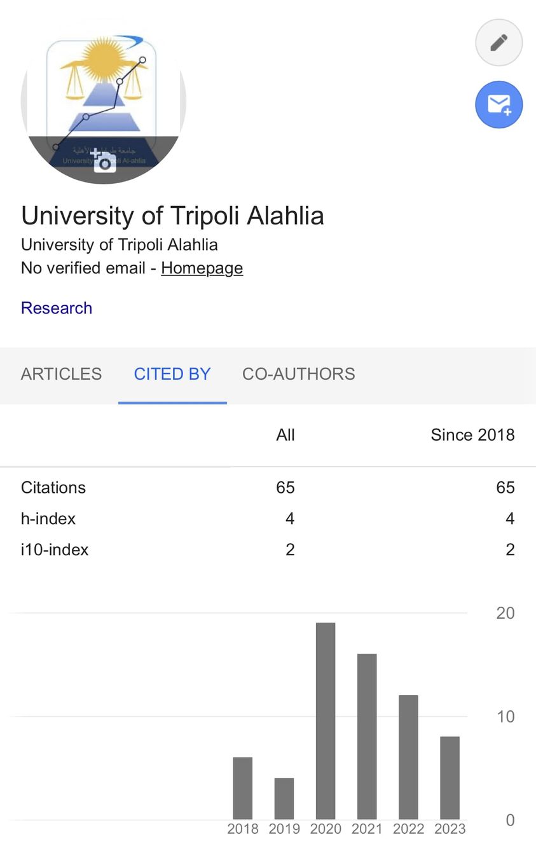The image size is (536, 863).
Task: Click the Citations row label
Action: [53, 488]
